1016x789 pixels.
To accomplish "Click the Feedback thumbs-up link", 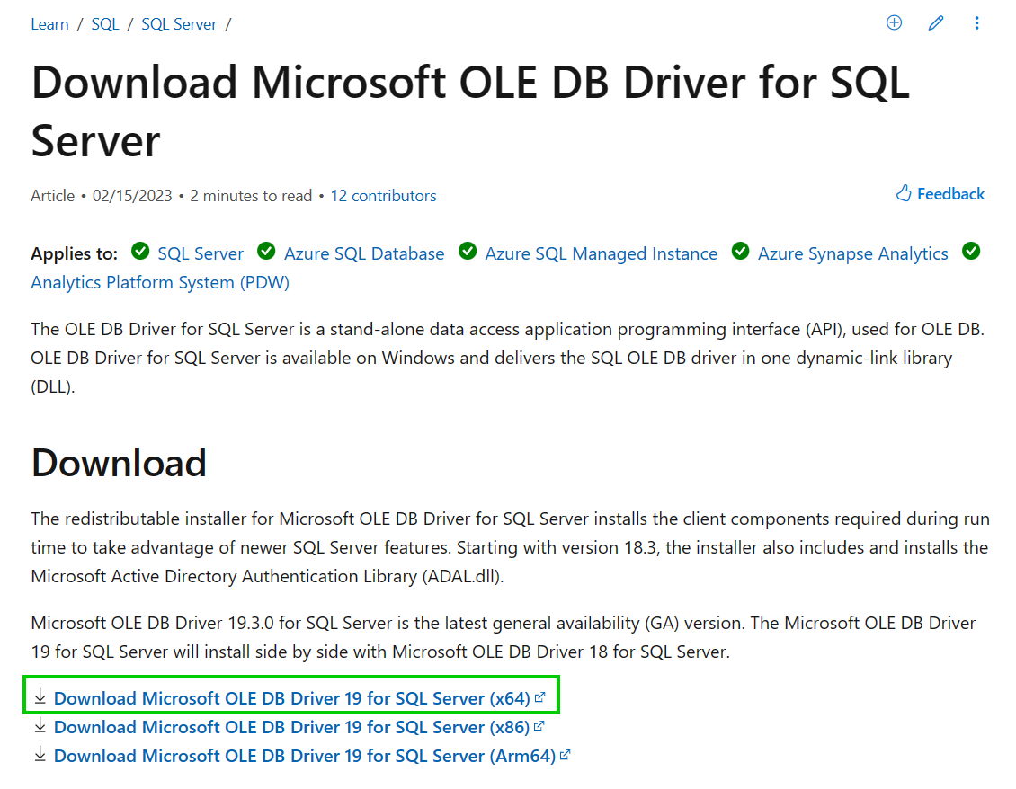I will tap(940, 194).
